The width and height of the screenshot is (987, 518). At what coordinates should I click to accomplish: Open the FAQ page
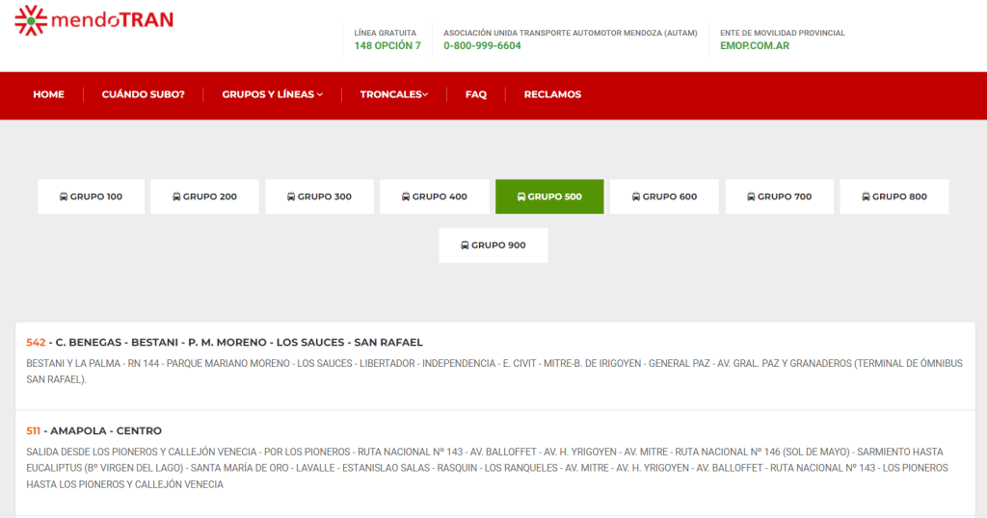point(475,94)
